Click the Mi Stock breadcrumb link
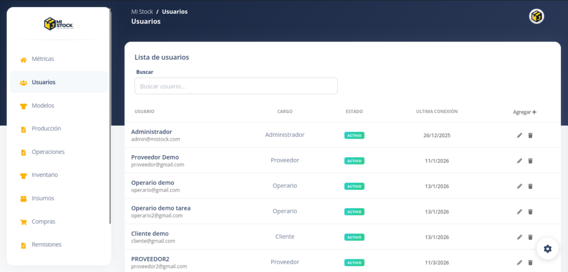 point(142,12)
